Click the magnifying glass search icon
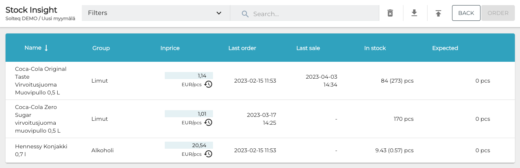The height and width of the screenshot is (168, 520). (245, 14)
